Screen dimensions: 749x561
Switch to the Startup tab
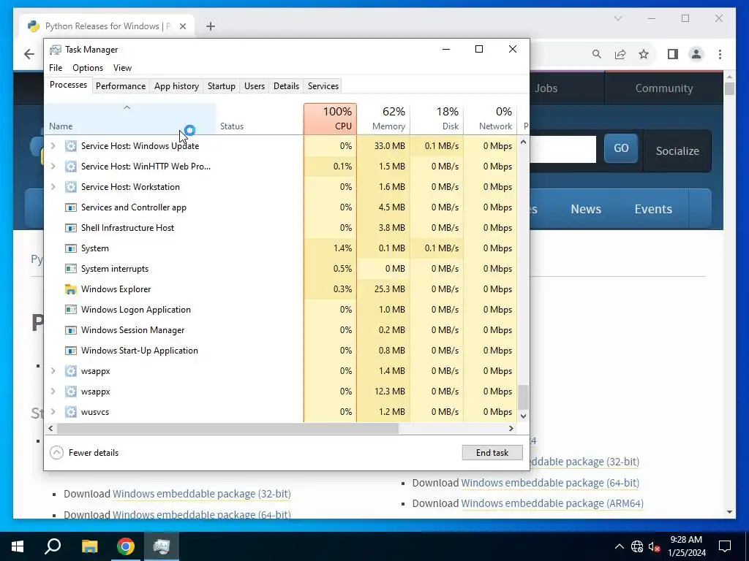pyautogui.click(x=221, y=86)
